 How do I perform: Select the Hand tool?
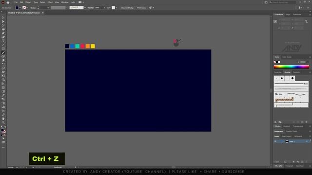tap(3, 119)
